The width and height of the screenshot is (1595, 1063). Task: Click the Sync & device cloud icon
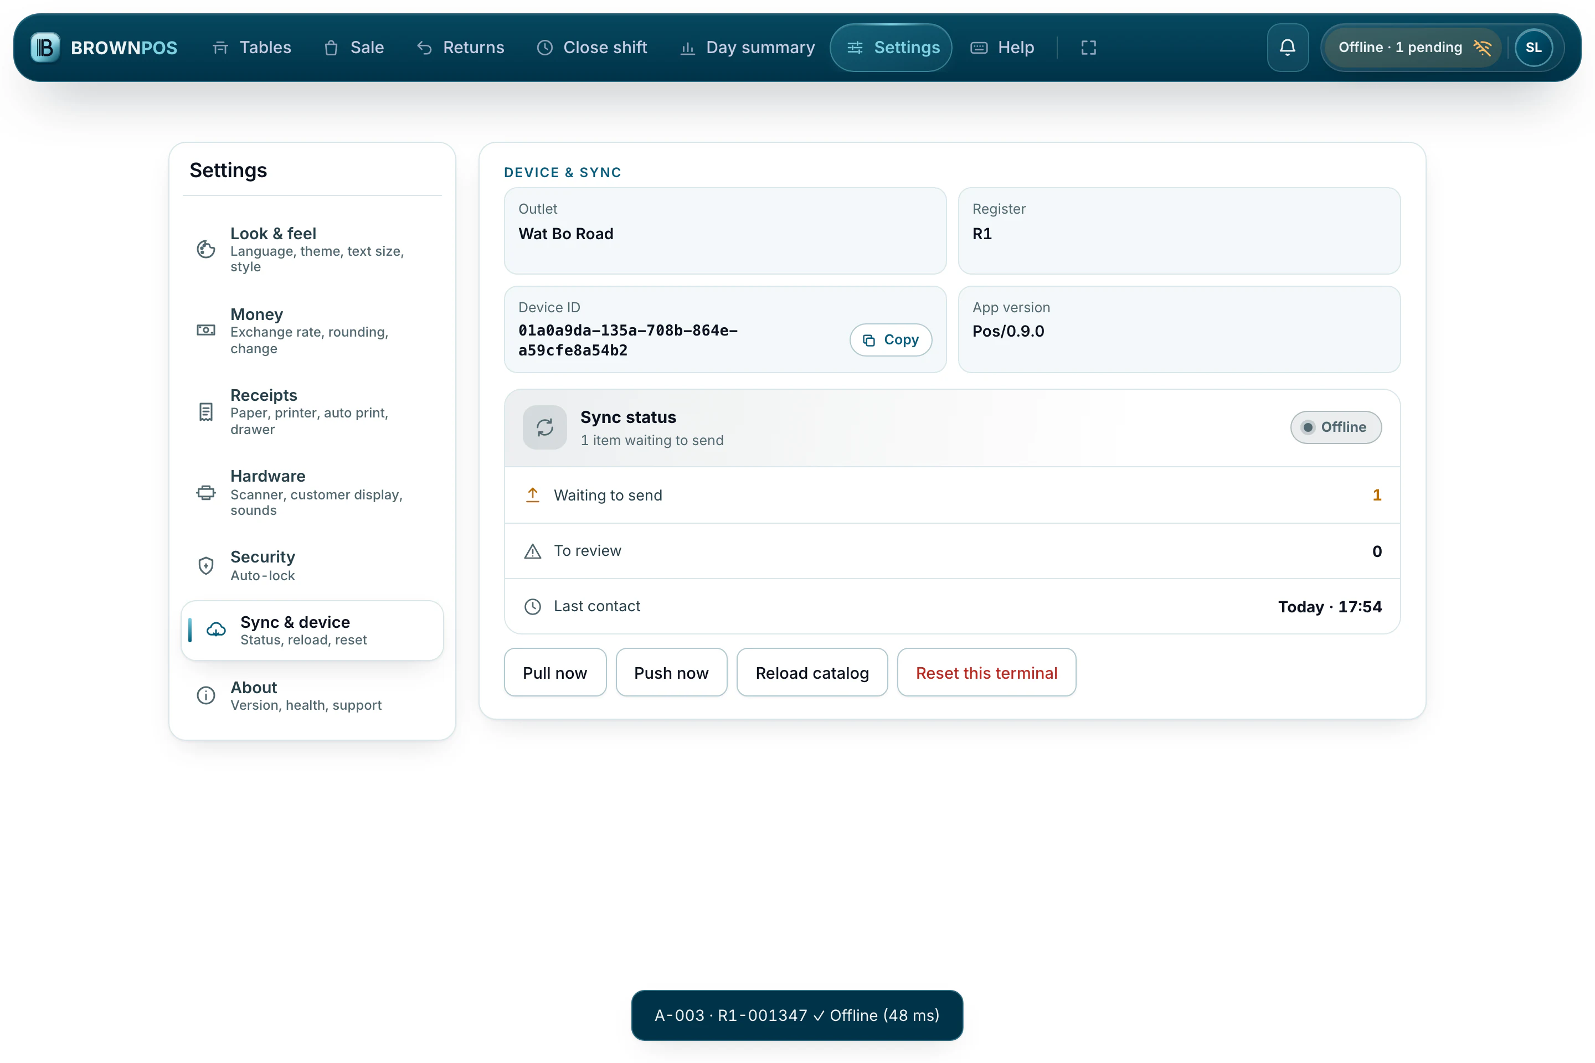[217, 630]
